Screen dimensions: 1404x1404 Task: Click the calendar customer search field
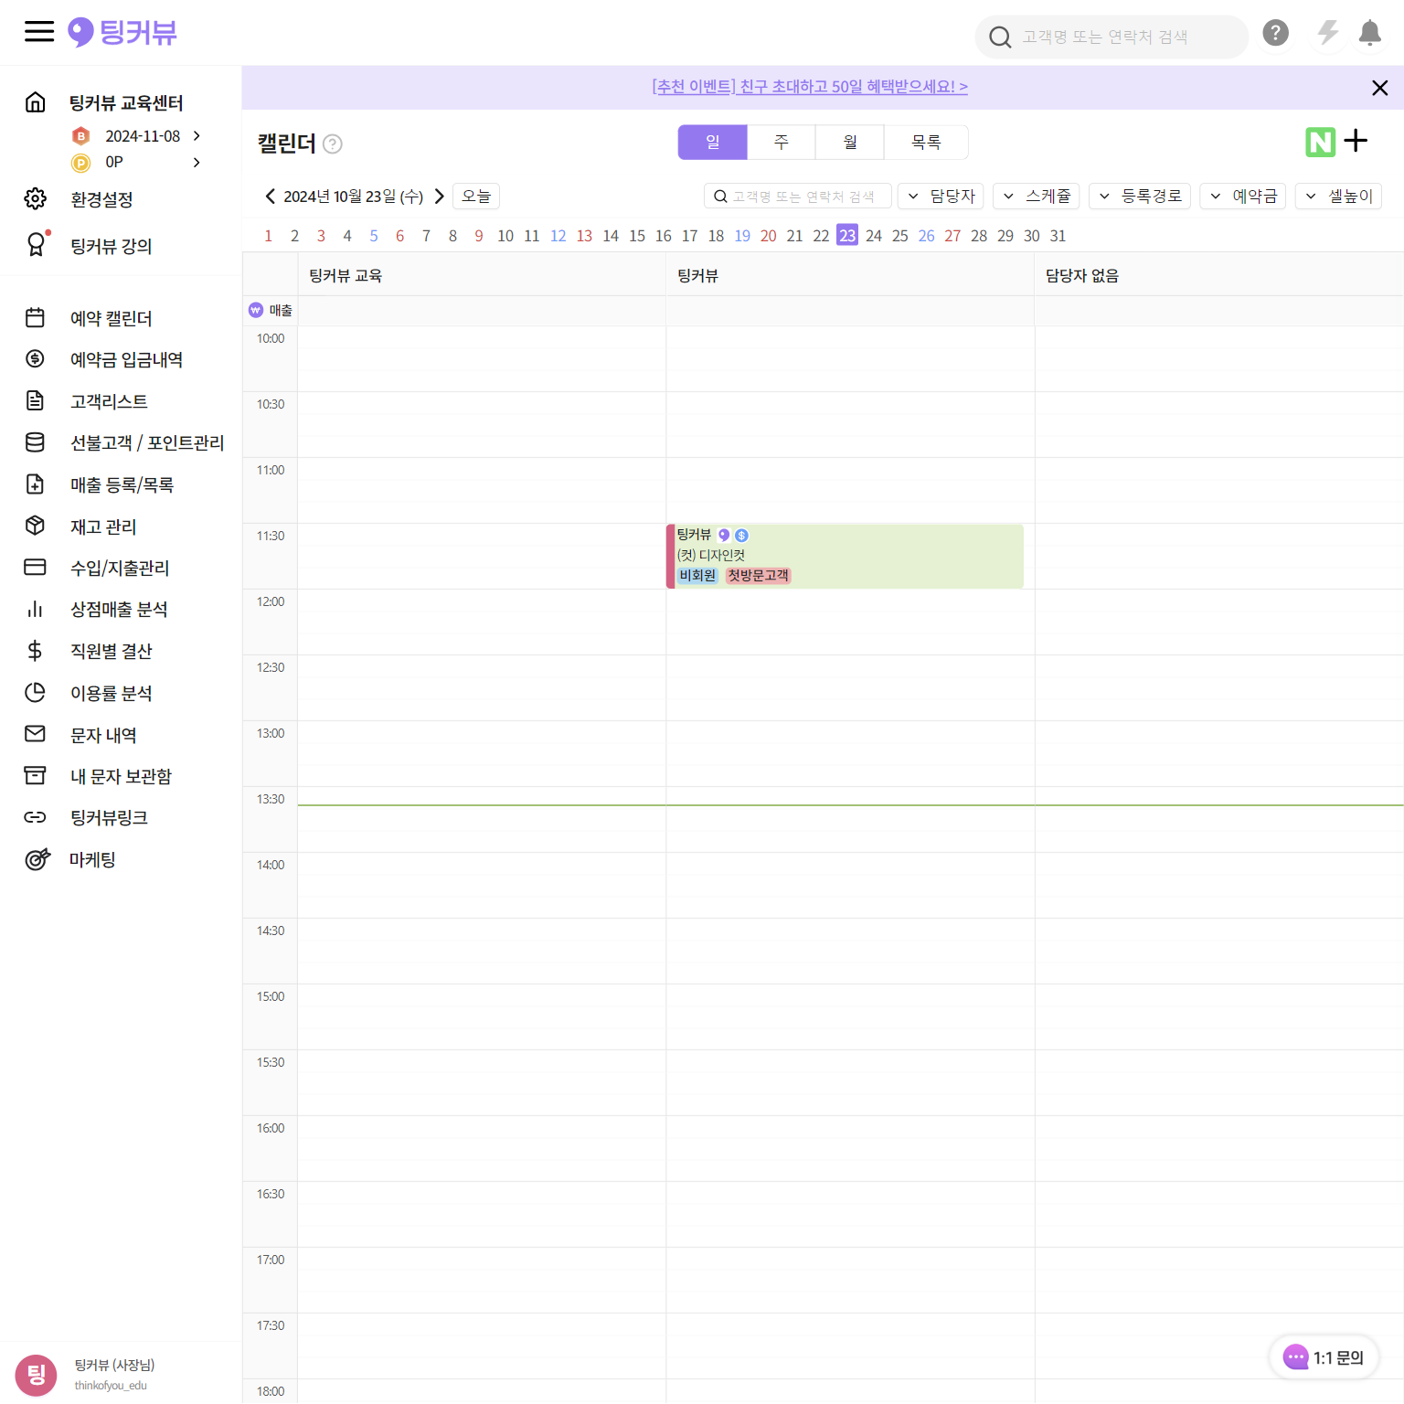[x=798, y=196]
